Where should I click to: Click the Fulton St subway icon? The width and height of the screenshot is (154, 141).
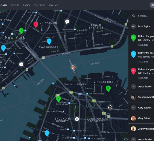click(14, 54)
